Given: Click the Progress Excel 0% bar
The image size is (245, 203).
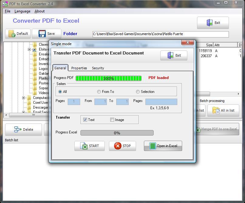Looking at the screenshot, I should pyautogui.click(x=117, y=133).
